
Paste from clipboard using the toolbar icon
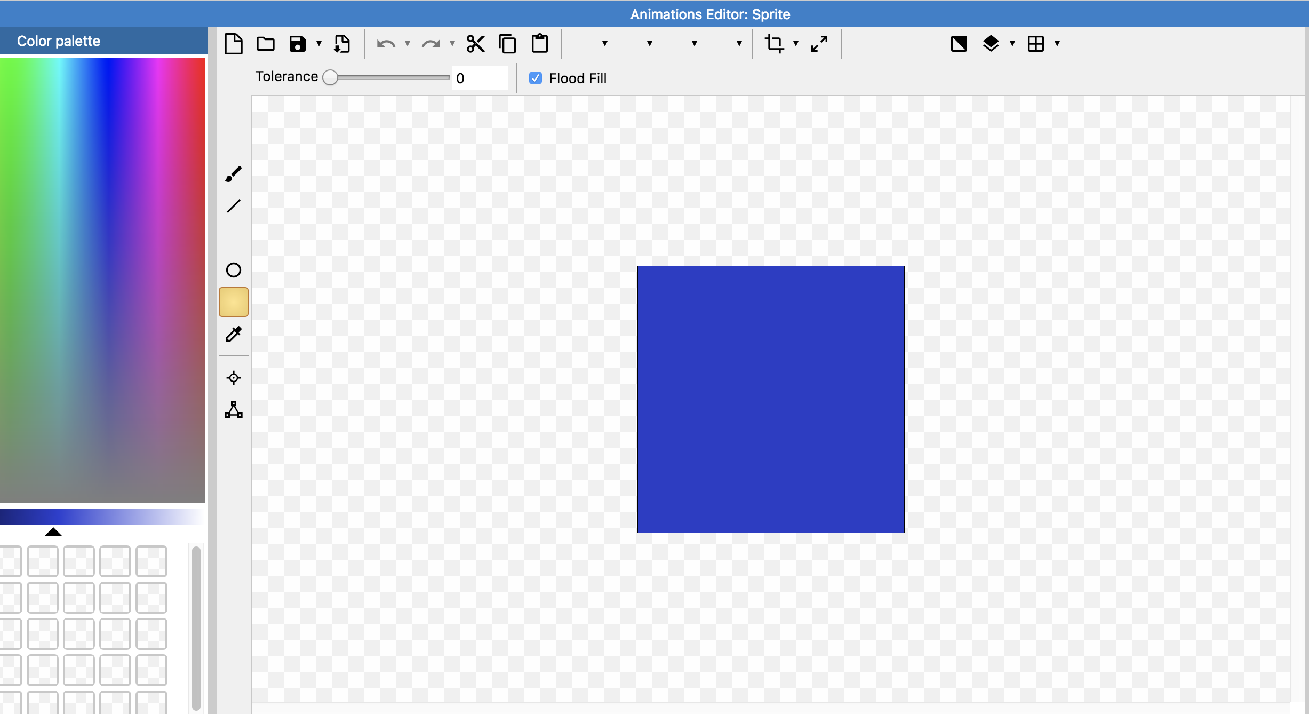(540, 44)
